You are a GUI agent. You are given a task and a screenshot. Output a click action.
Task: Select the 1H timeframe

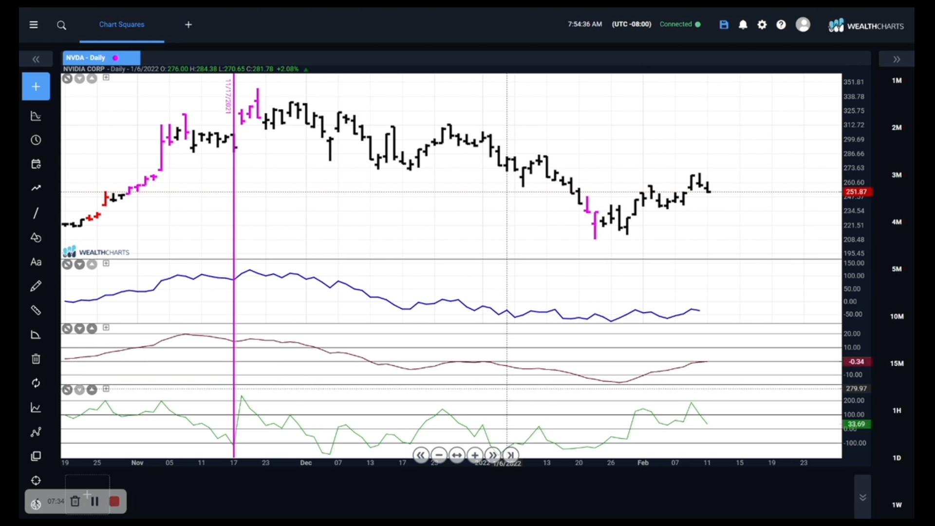click(897, 411)
